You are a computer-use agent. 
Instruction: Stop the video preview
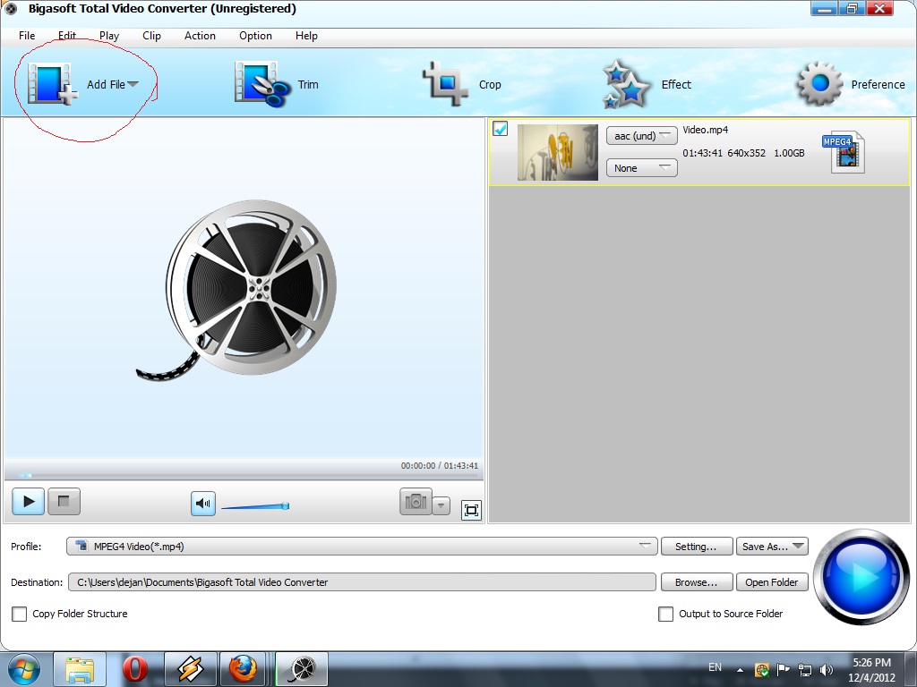click(x=64, y=501)
